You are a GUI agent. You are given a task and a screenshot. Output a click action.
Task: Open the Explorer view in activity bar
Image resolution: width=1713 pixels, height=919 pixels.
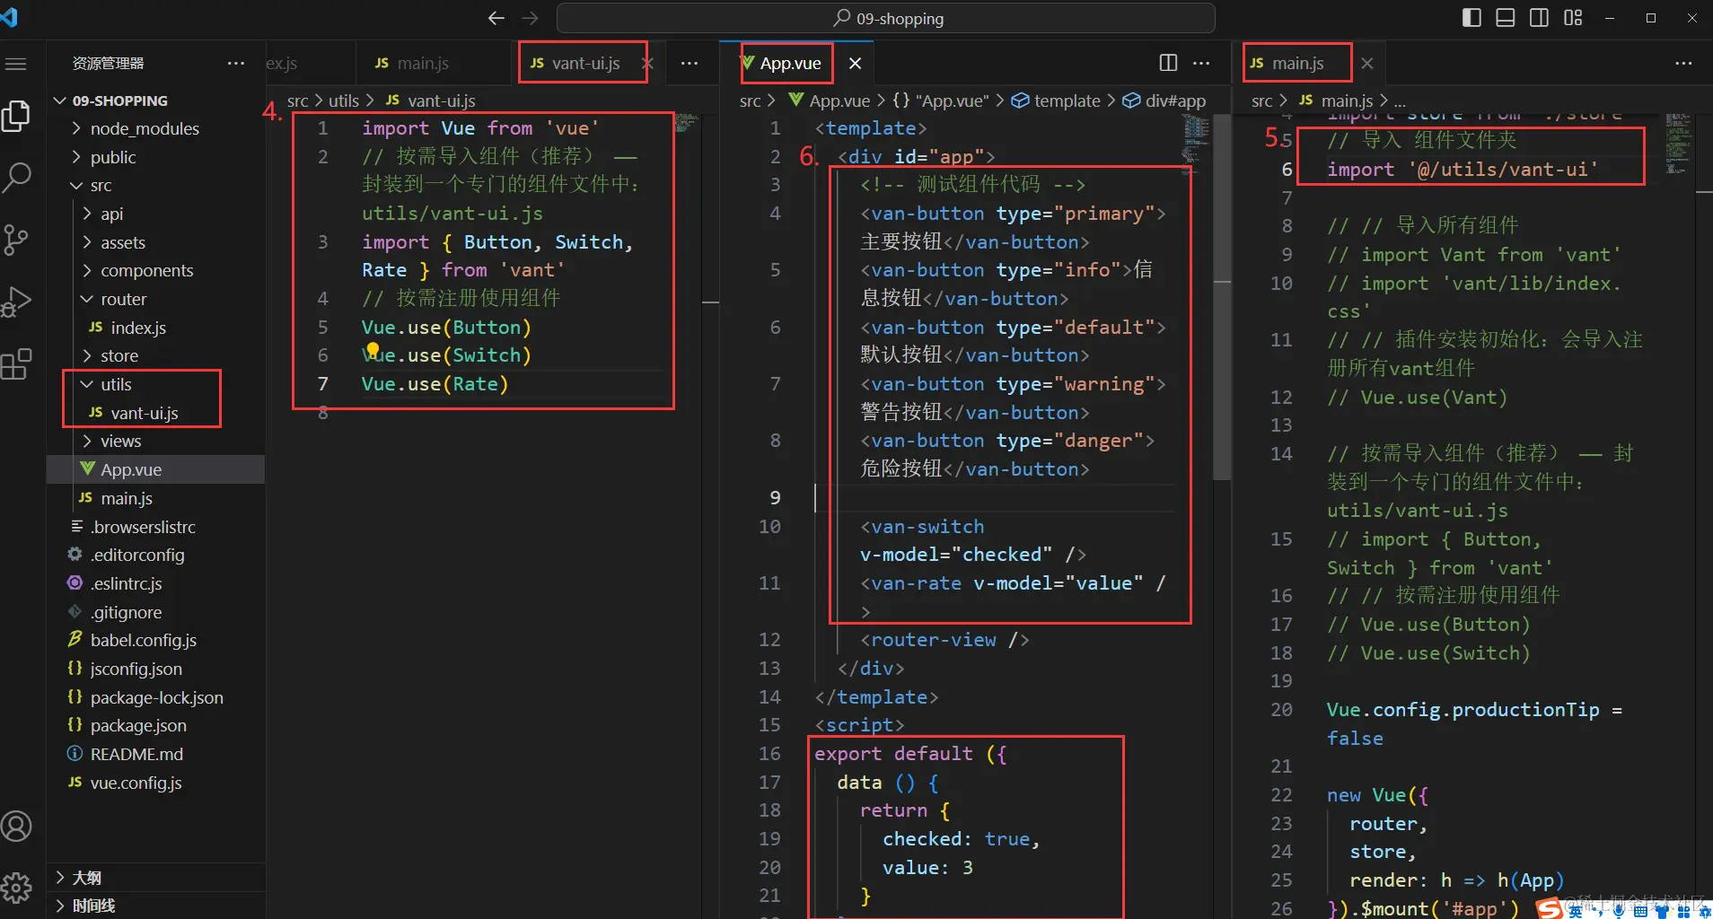[x=17, y=117]
